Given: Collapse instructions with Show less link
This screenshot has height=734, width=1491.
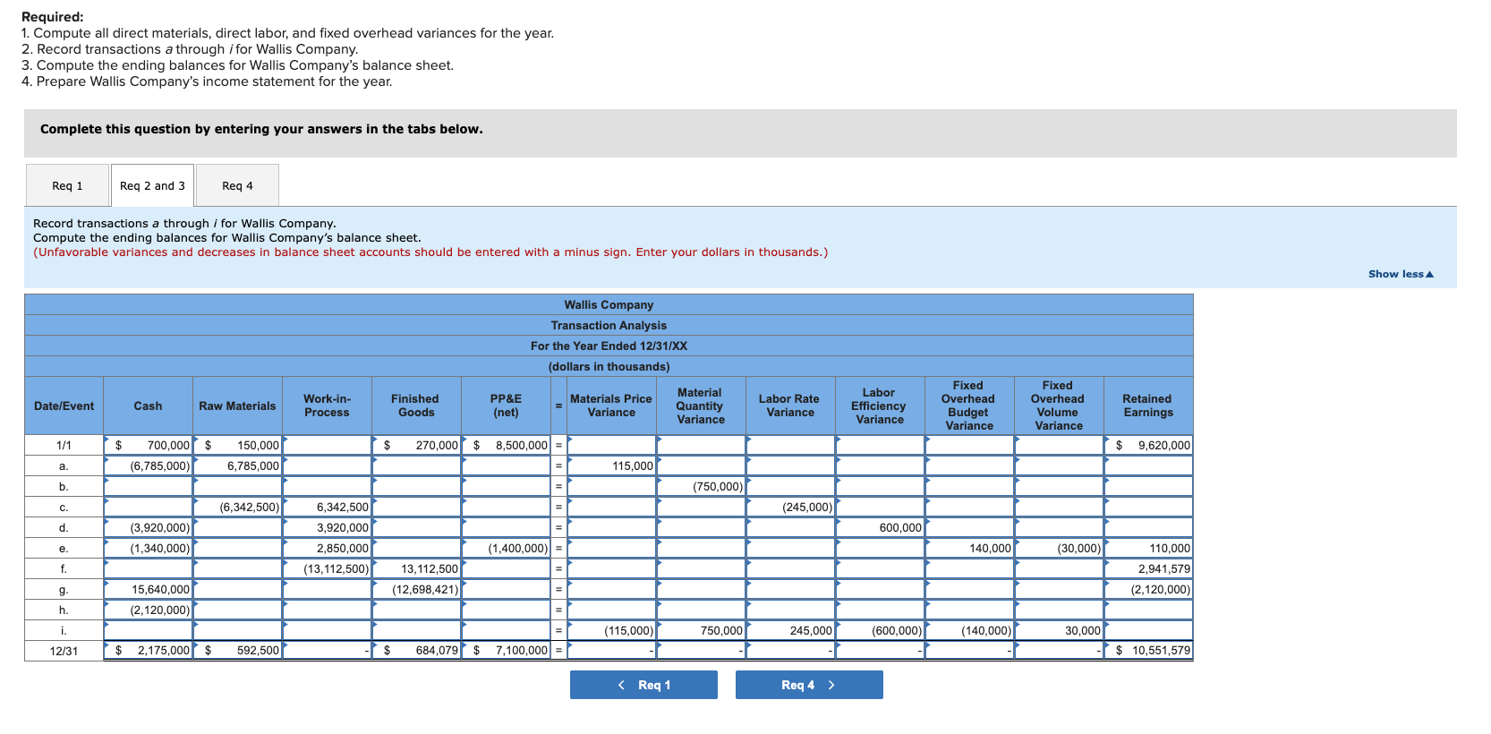Looking at the screenshot, I should point(1401,274).
